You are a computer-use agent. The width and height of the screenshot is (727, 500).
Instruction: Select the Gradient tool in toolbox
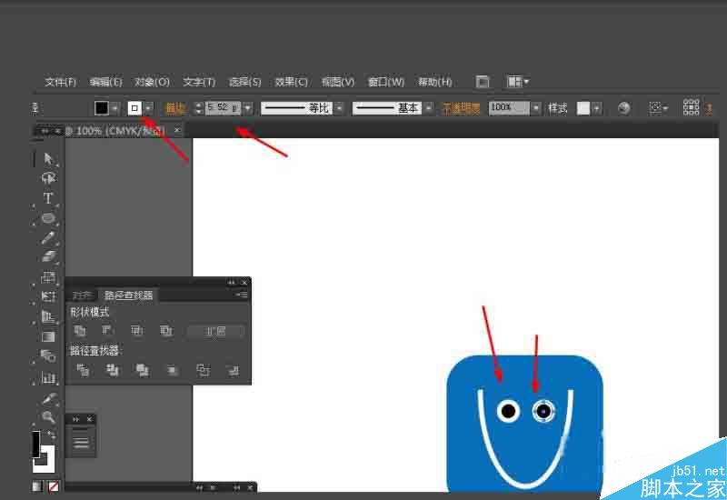[x=48, y=336]
